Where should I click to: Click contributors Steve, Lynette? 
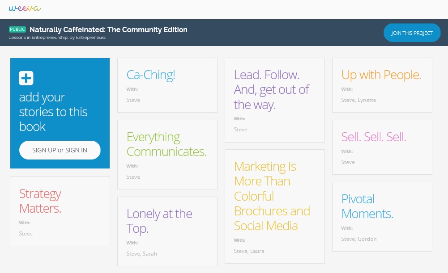(x=358, y=100)
